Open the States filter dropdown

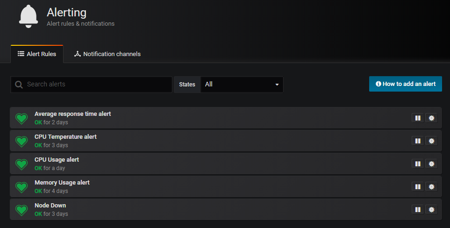pyautogui.click(x=242, y=85)
